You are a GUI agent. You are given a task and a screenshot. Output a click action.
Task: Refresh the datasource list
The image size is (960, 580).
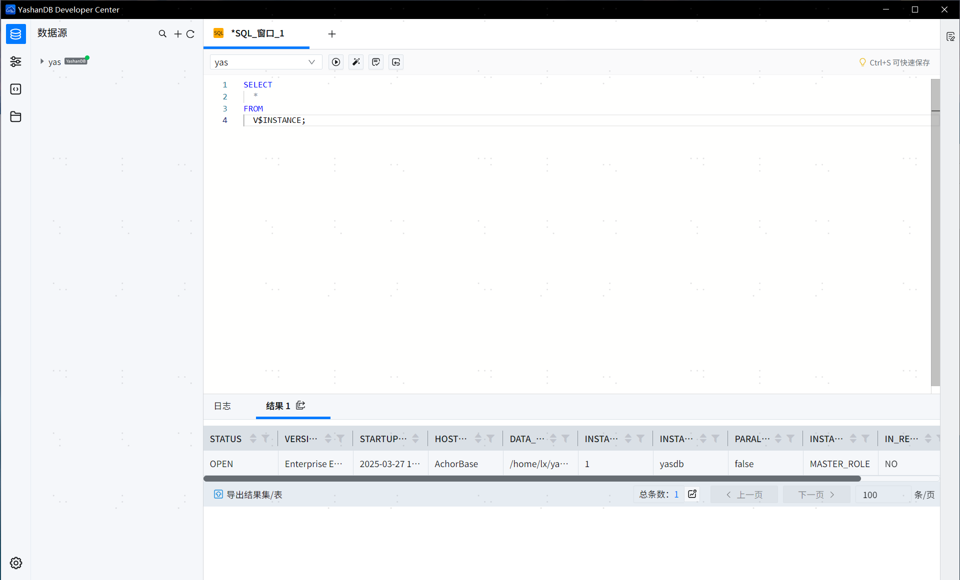pyautogui.click(x=190, y=33)
